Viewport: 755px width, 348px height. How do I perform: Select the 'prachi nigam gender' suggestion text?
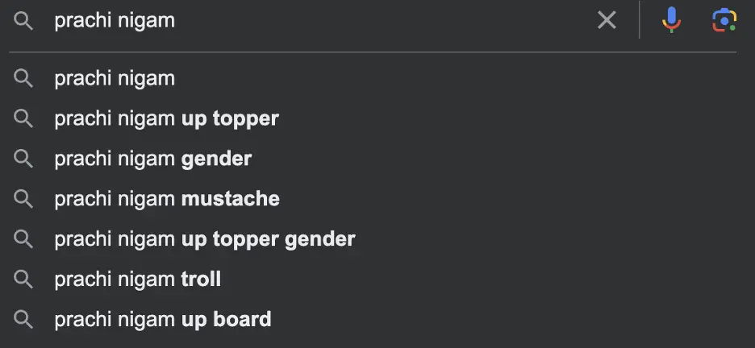pos(153,159)
